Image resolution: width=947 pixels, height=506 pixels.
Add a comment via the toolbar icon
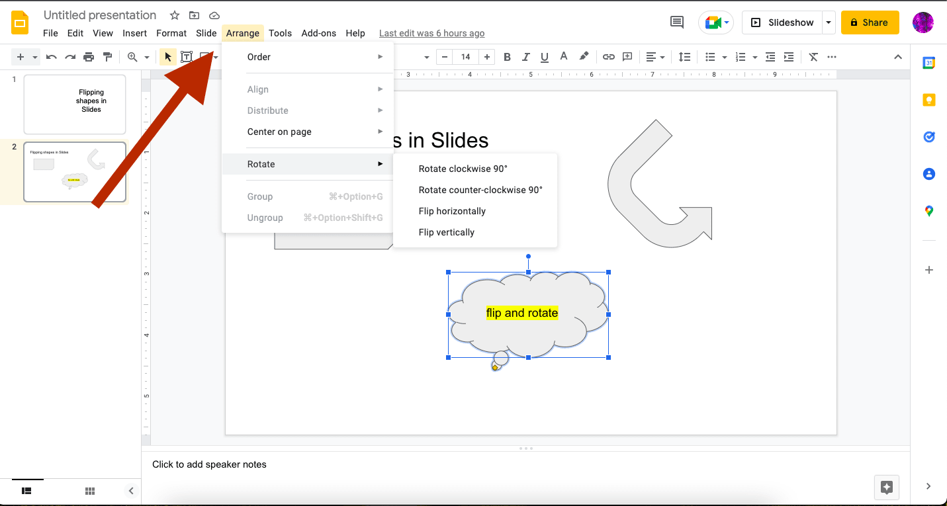click(x=627, y=57)
